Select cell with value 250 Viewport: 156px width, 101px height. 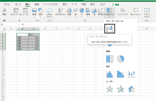[x=34, y=40]
